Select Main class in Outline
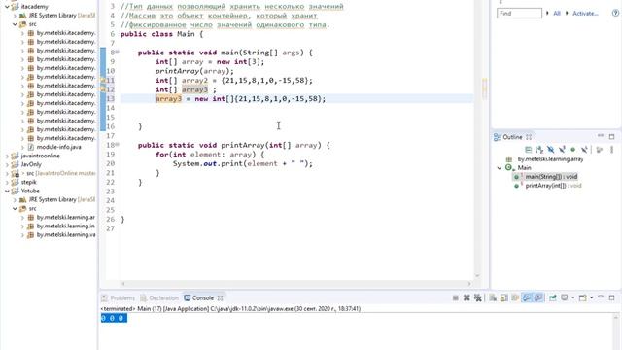 point(524,168)
